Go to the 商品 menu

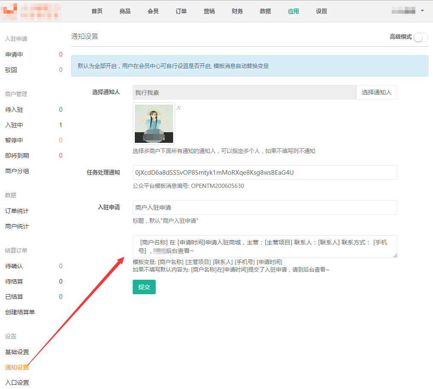125,11
